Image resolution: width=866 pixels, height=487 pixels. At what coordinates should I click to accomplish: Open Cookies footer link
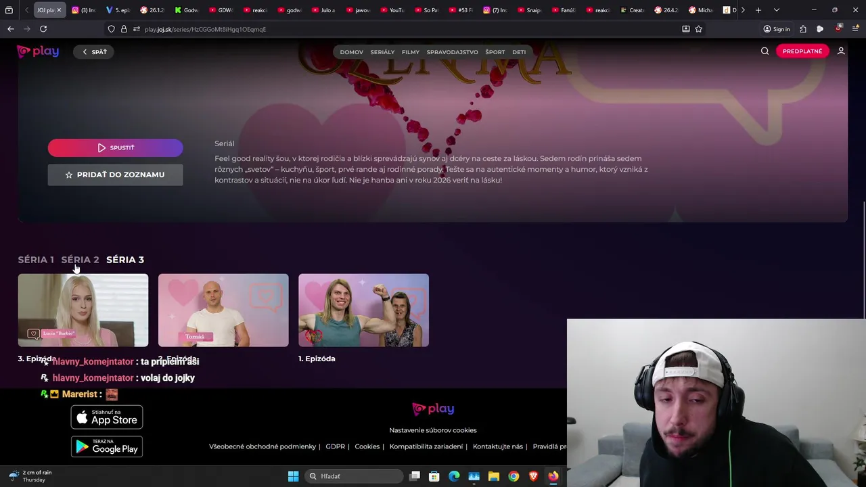point(367,446)
